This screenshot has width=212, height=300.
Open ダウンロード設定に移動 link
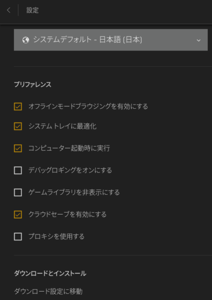(48, 292)
